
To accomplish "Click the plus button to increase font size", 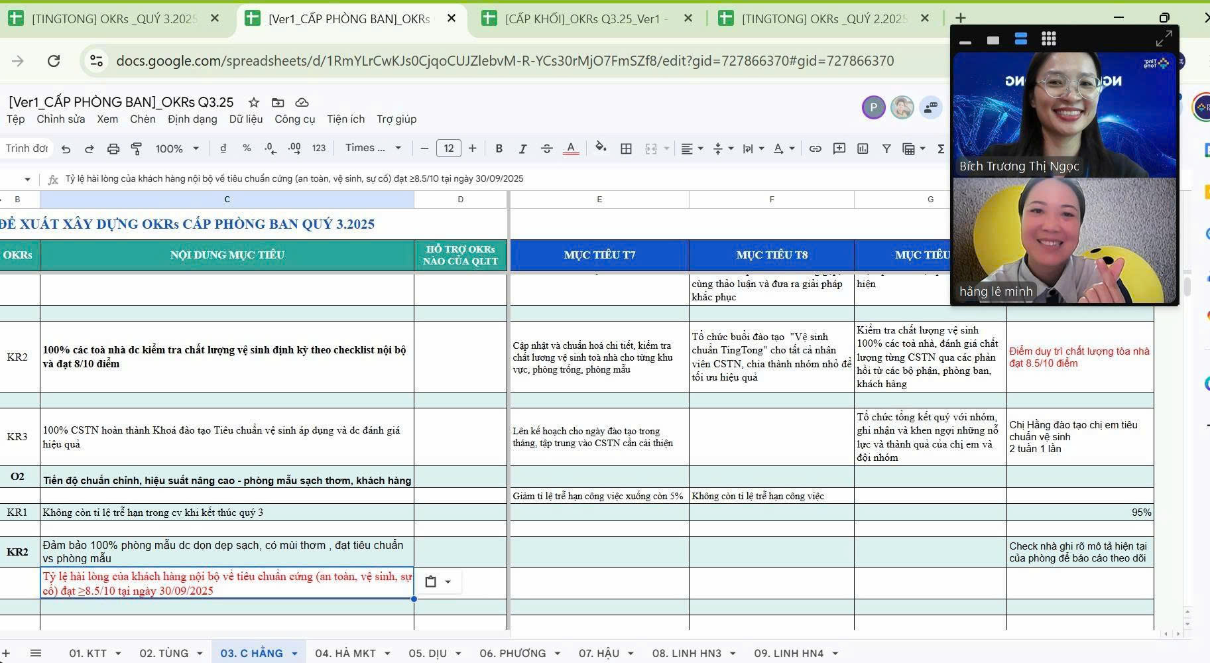I will tap(472, 149).
